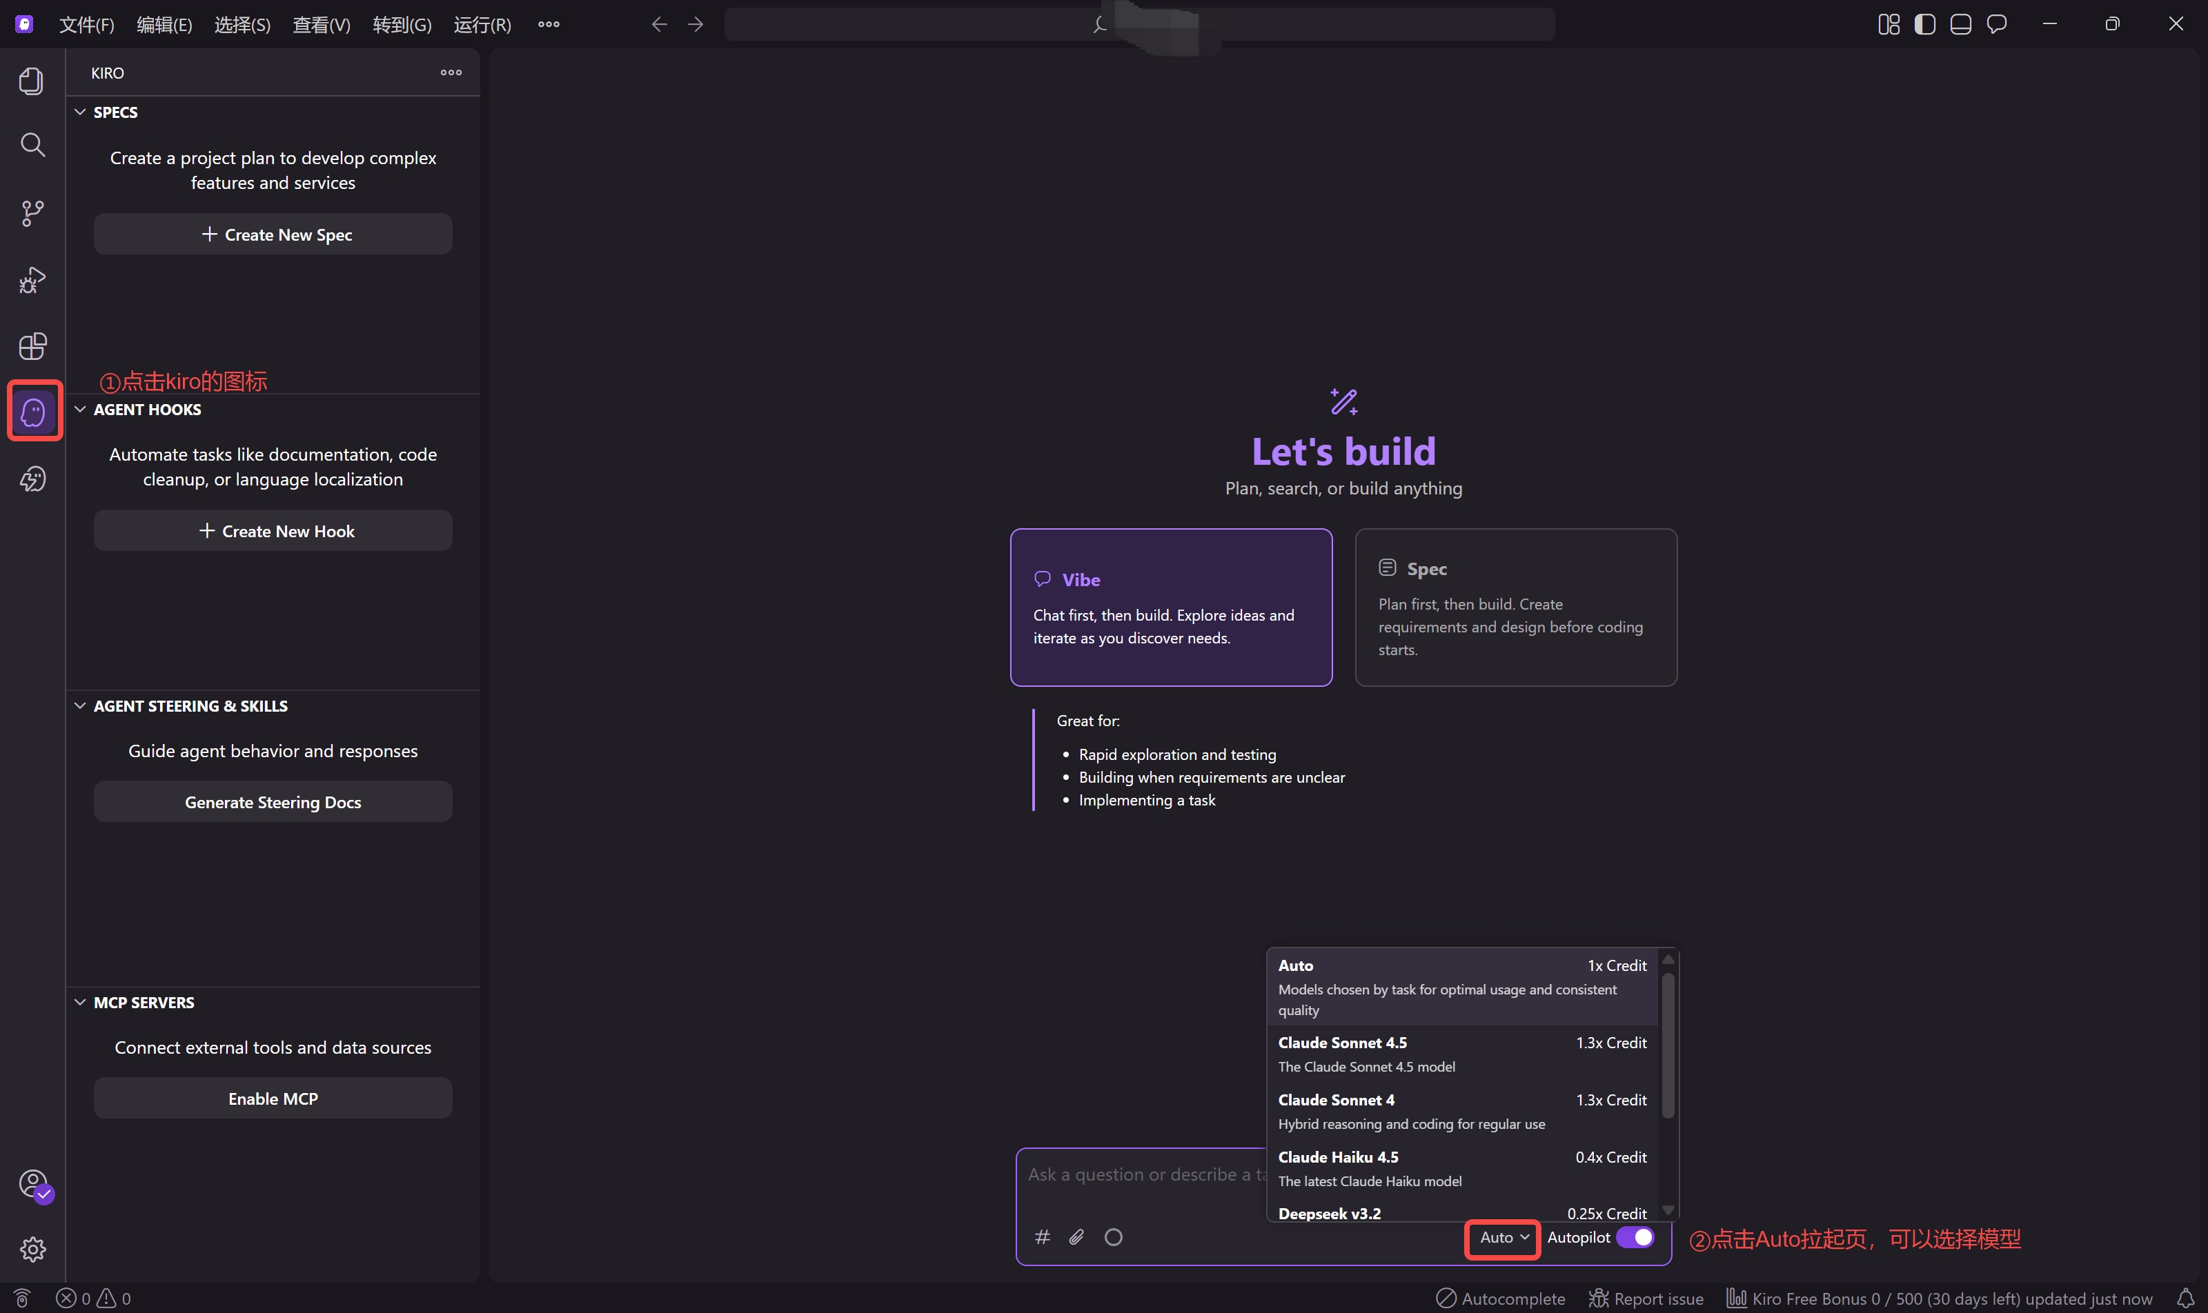Image resolution: width=2208 pixels, height=1313 pixels.
Task: Open Run and Debug icon
Action: click(x=32, y=279)
